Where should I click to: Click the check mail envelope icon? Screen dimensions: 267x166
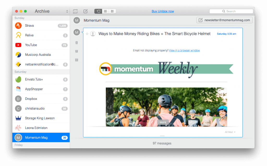[75, 11]
